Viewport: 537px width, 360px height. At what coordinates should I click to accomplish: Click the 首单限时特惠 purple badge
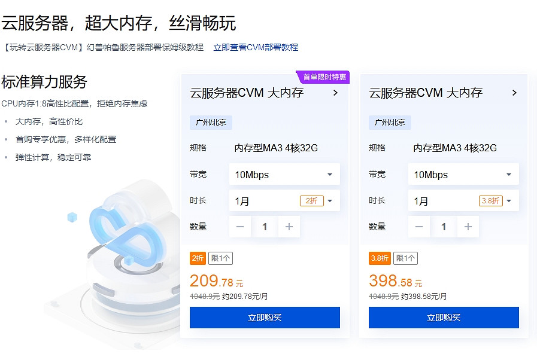tap(324, 77)
